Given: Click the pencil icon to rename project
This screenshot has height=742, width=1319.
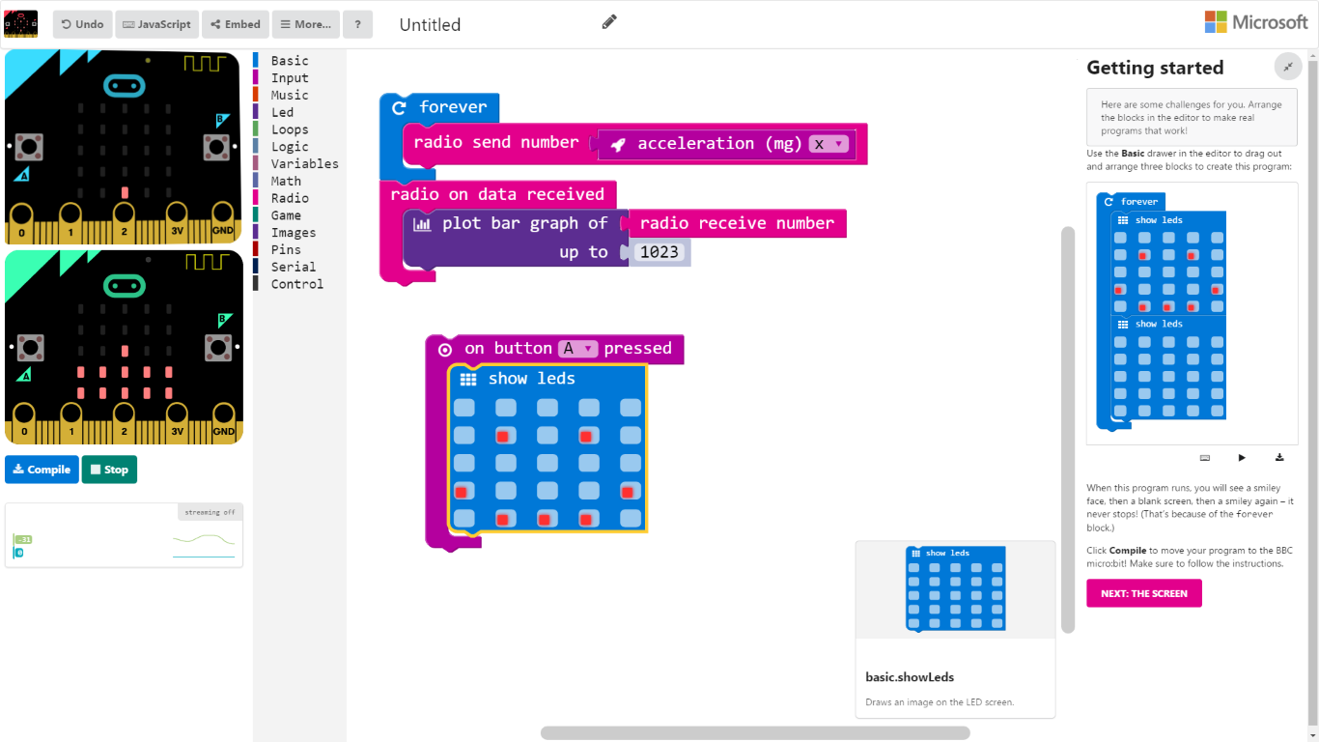Looking at the screenshot, I should click(609, 22).
